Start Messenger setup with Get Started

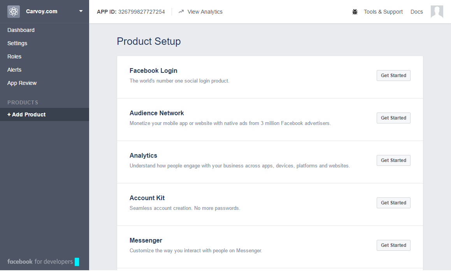tap(393, 245)
